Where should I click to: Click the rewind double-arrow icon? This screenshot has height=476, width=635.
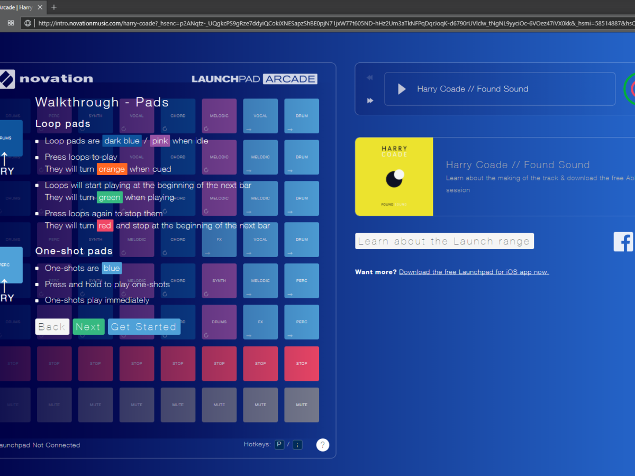[x=370, y=78]
